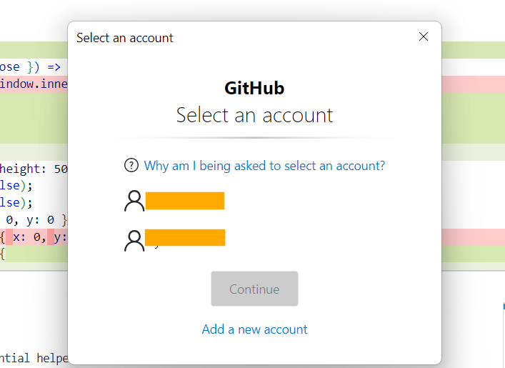Click the 'height: 50' code line

[34, 169]
